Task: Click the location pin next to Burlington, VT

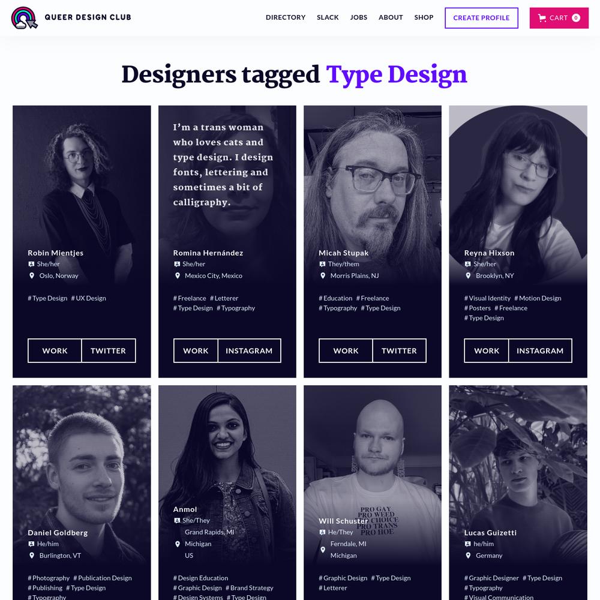Action: click(x=32, y=555)
